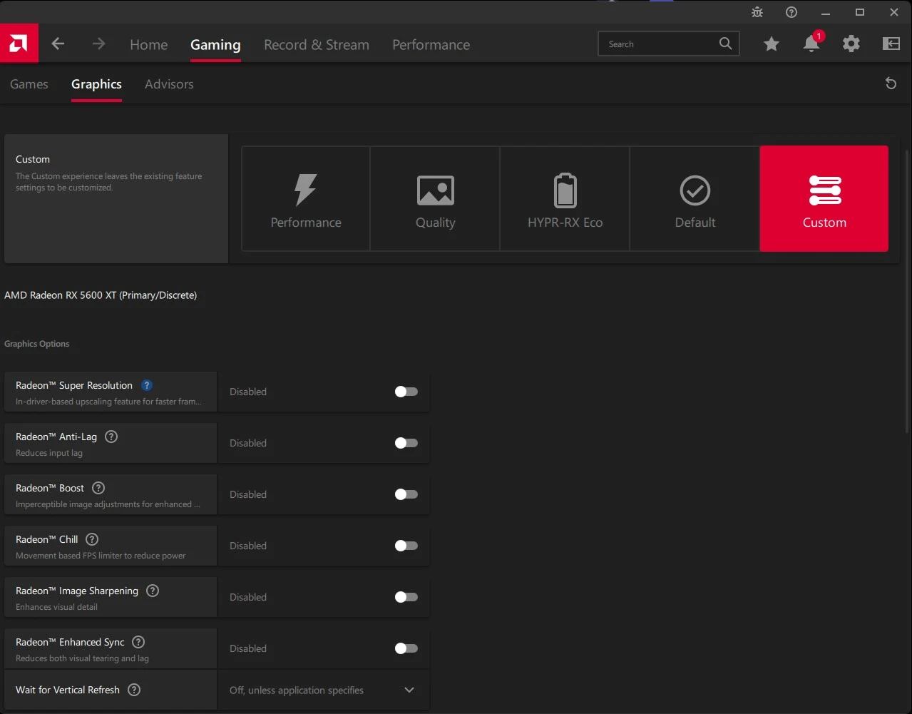Select the Performance profile tile
Screen dimensions: 912x714
coord(306,199)
